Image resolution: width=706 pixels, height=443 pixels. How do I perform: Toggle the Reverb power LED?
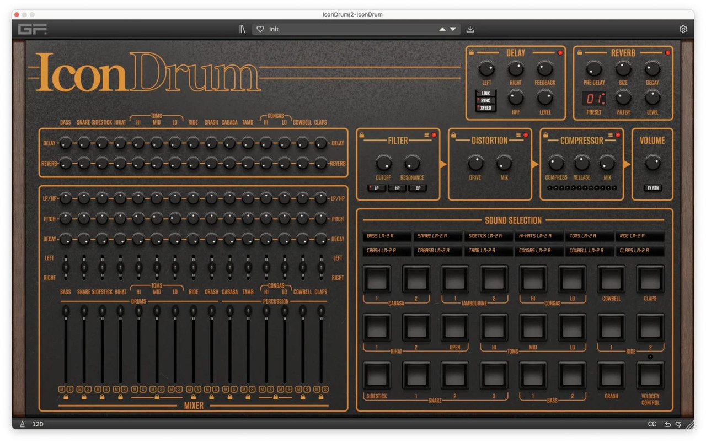(x=668, y=53)
